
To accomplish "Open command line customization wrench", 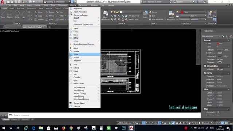I will (6, 115).
